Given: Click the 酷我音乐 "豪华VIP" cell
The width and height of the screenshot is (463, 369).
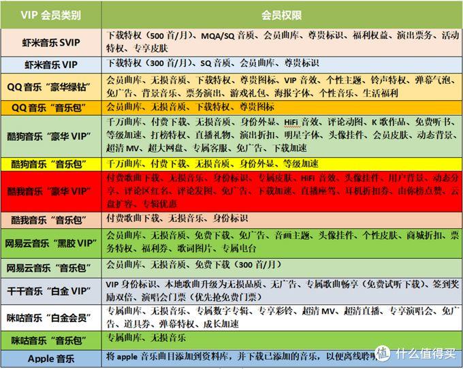Looking at the screenshot, I should click(51, 191).
